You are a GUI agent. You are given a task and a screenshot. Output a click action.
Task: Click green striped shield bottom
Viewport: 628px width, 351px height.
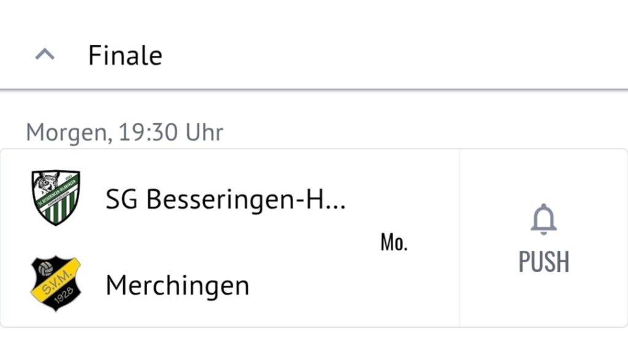pyautogui.click(x=57, y=211)
